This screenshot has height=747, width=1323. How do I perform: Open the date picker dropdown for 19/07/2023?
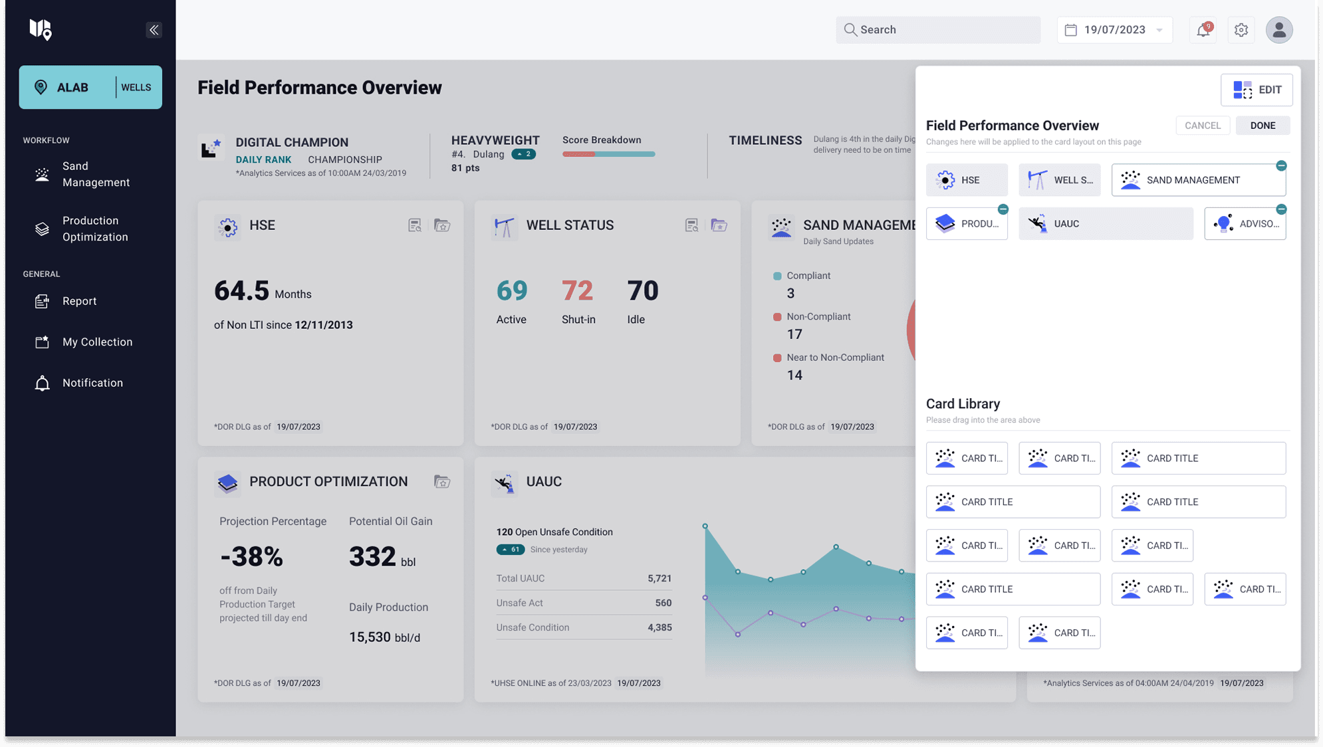1161,30
